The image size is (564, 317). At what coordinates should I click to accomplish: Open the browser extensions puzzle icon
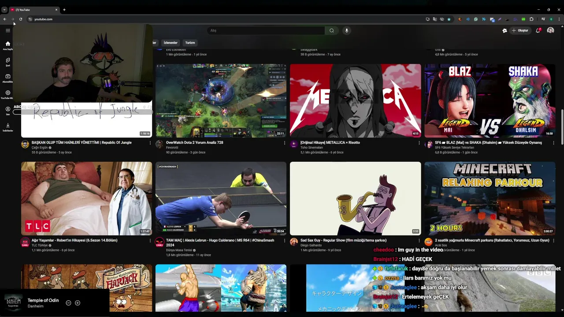point(531,19)
